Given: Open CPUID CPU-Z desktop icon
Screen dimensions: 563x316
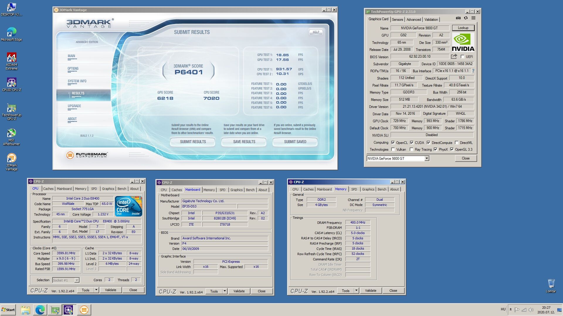Looking at the screenshot, I should [11, 85].
